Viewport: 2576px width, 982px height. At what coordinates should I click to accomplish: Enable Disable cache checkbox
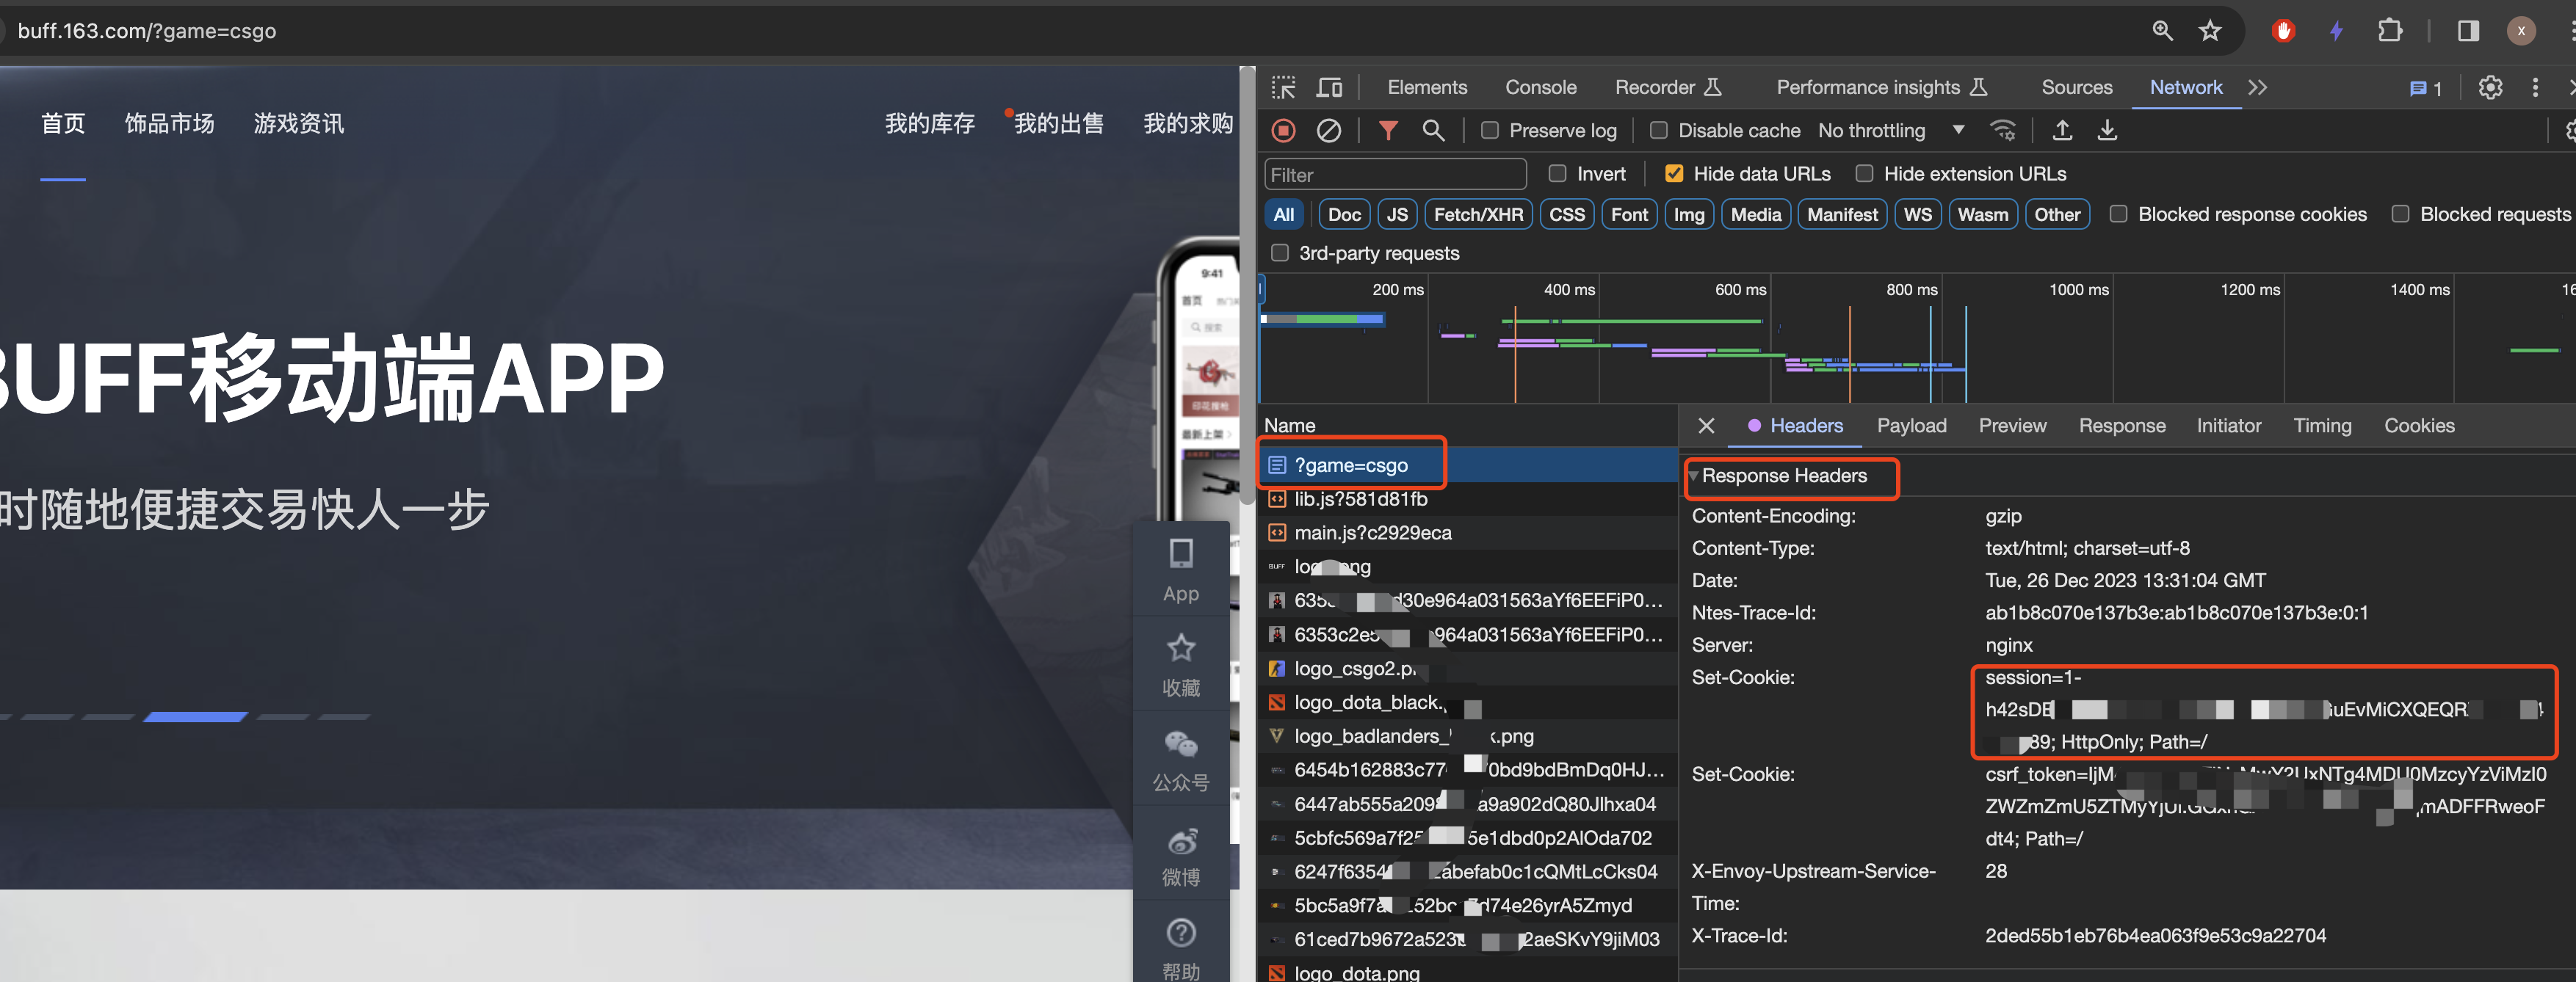(x=1658, y=131)
